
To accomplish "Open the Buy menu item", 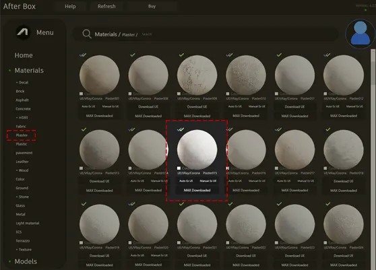I will click(x=152, y=7).
